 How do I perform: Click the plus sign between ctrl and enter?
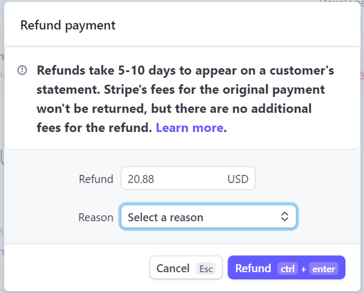pyautogui.click(x=303, y=269)
